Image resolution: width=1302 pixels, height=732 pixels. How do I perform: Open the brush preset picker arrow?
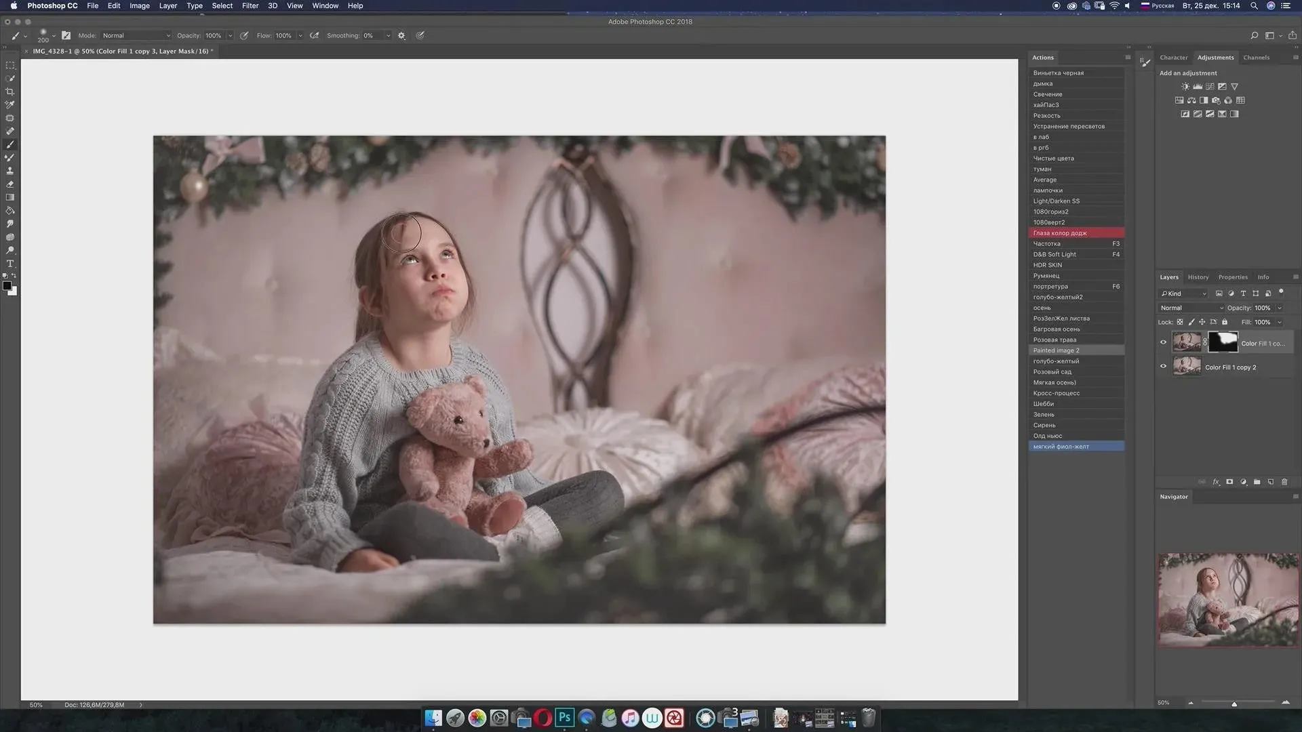click(x=54, y=35)
